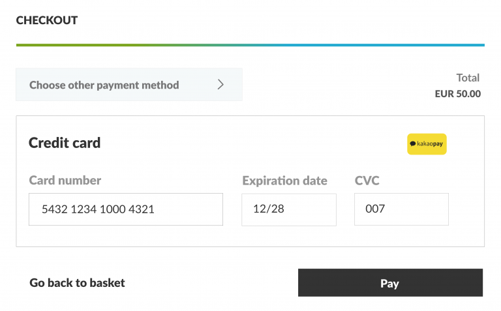The width and height of the screenshot is (501, 311).
Task: Focus the Card number input field
Action: 125,209
